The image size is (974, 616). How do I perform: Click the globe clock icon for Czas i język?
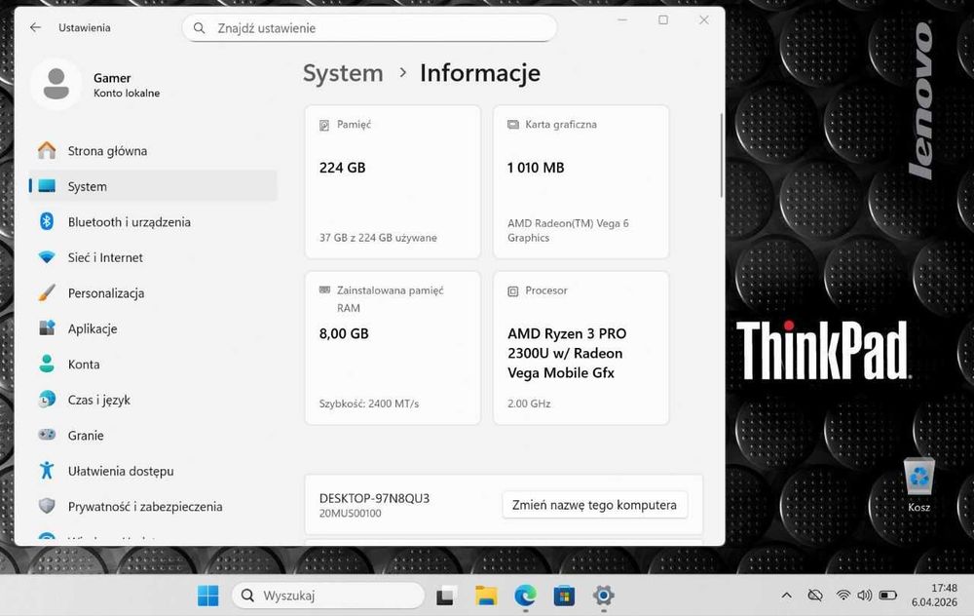[x=47, y=399]
